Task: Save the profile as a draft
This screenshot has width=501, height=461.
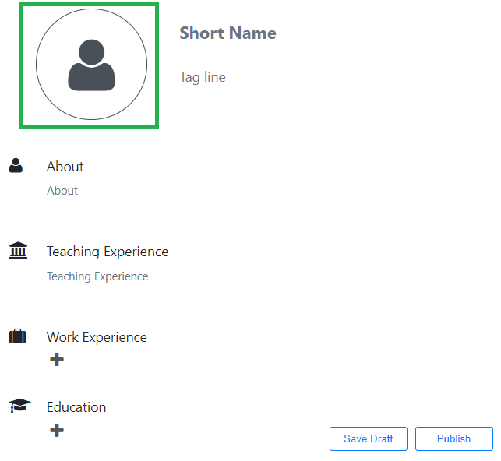Action: (x=368, y=438)
